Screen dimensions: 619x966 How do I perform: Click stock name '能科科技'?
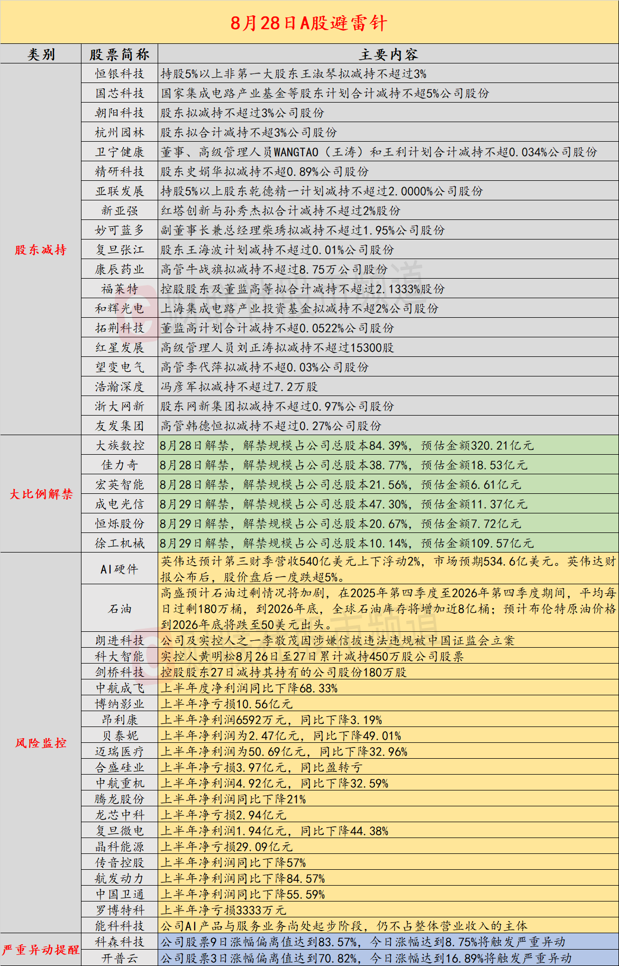point(120,926)
